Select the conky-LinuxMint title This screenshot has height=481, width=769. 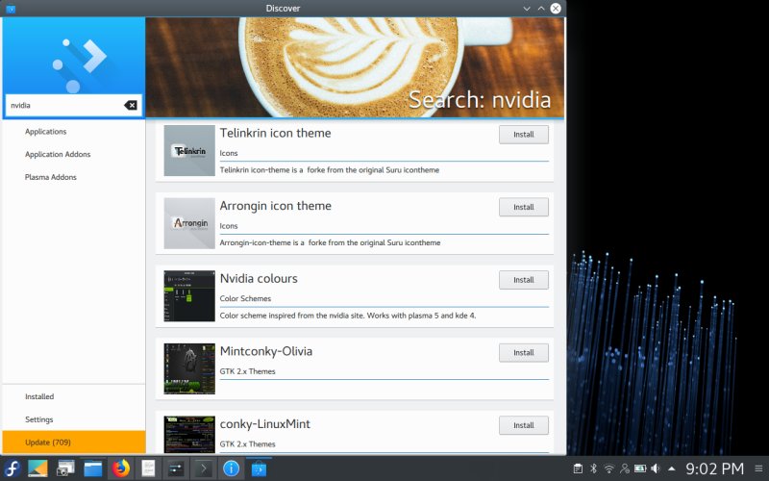coord(265,423)
